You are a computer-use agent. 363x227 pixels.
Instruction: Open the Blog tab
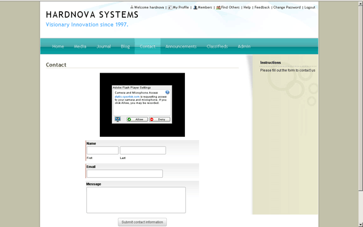click(125, 47)
